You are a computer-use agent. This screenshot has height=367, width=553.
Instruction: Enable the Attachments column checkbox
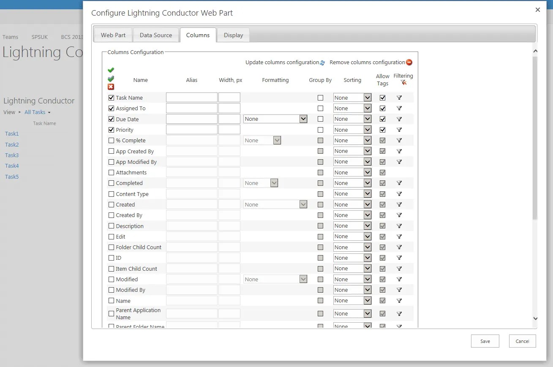[x=112, y=172]
